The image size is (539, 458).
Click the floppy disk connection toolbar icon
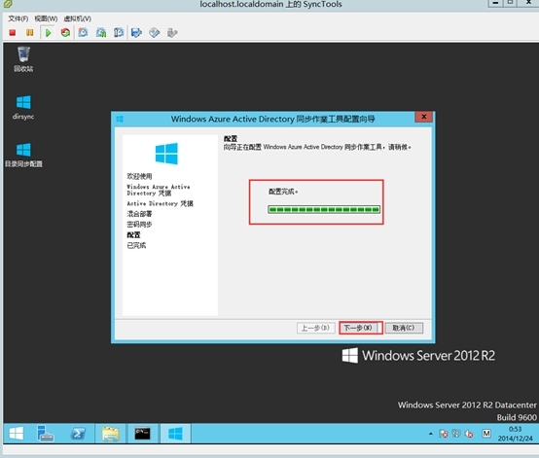click(x=136, y=33)
